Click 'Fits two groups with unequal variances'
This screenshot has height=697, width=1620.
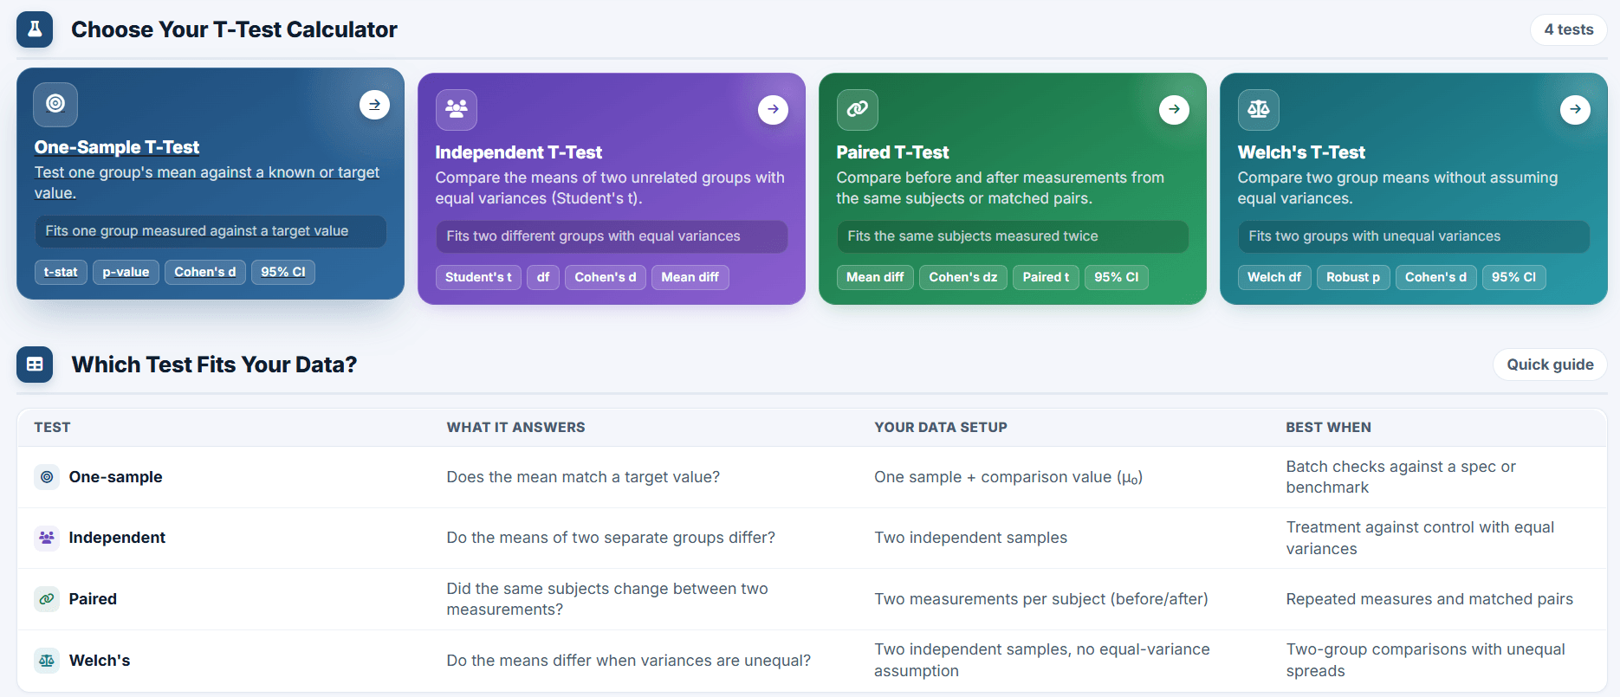coord(1414,236)
